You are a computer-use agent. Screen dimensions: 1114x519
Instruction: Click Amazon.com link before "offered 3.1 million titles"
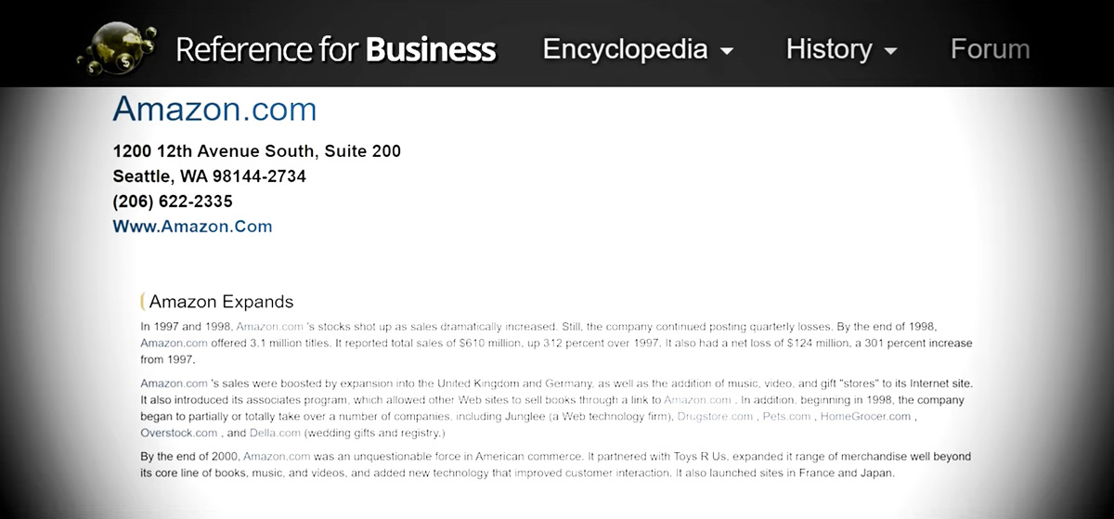[174, 344]
